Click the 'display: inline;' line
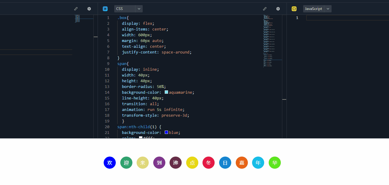The height and width of the screenshot is (185, 389). pos(140,70)
